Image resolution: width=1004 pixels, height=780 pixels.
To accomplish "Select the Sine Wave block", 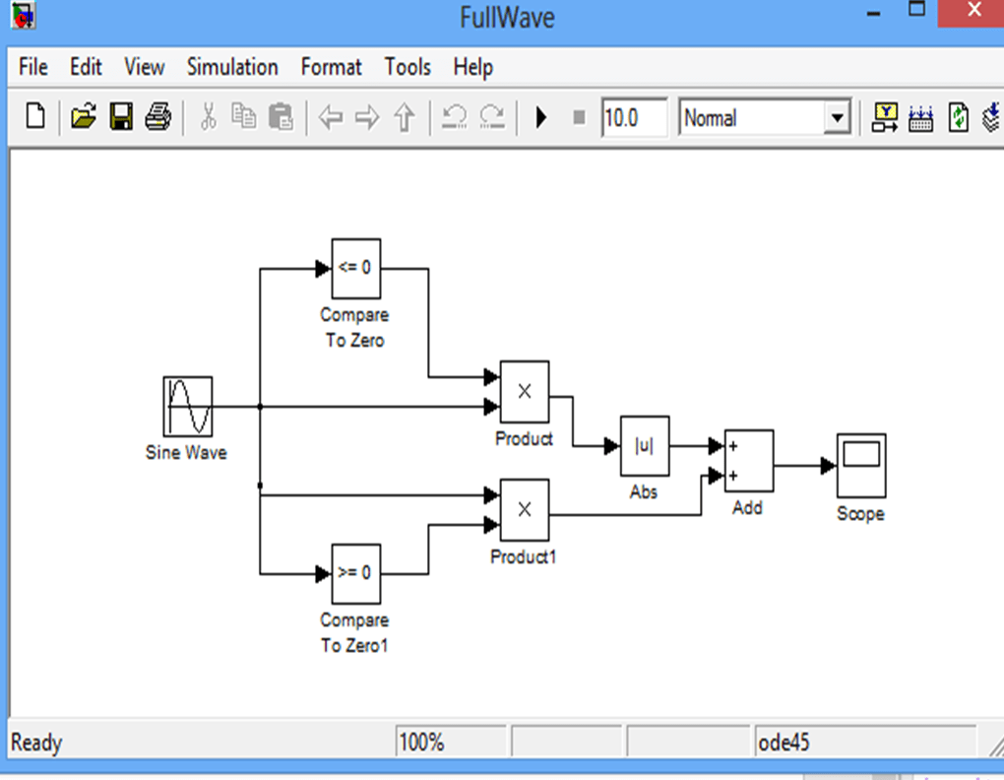I will 188,407.
